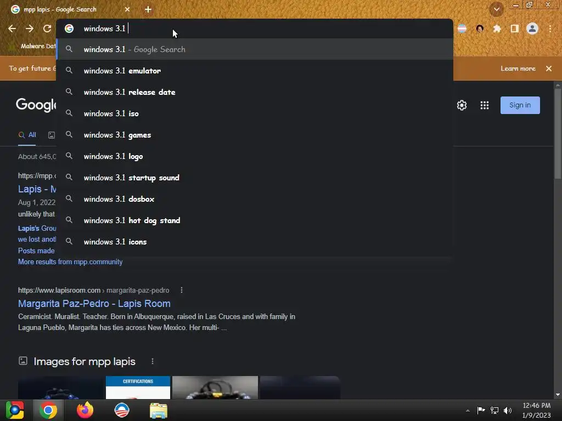
Task: Click the network tray icon
Action: click(x=494, y=410)
